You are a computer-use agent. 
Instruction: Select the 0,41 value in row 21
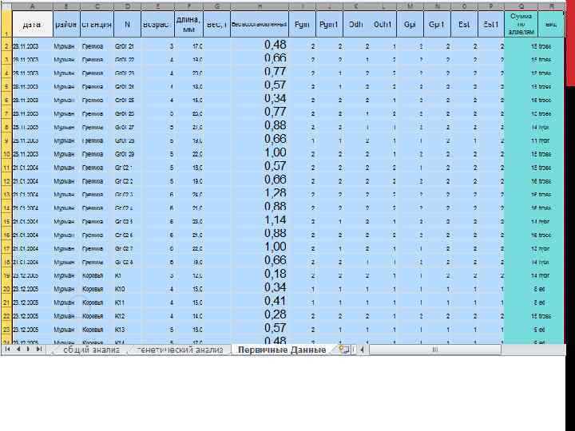260,302
